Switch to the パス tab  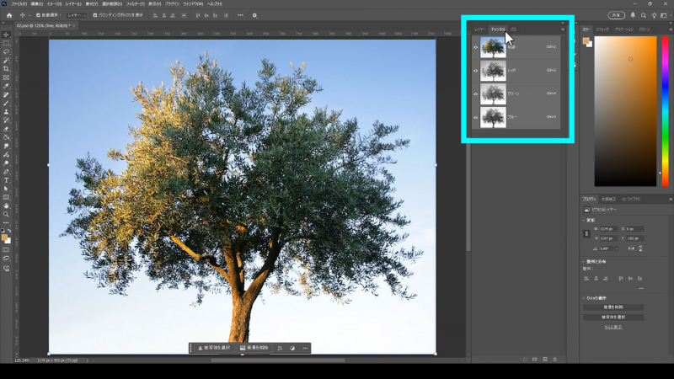click(x=514, y=29)
